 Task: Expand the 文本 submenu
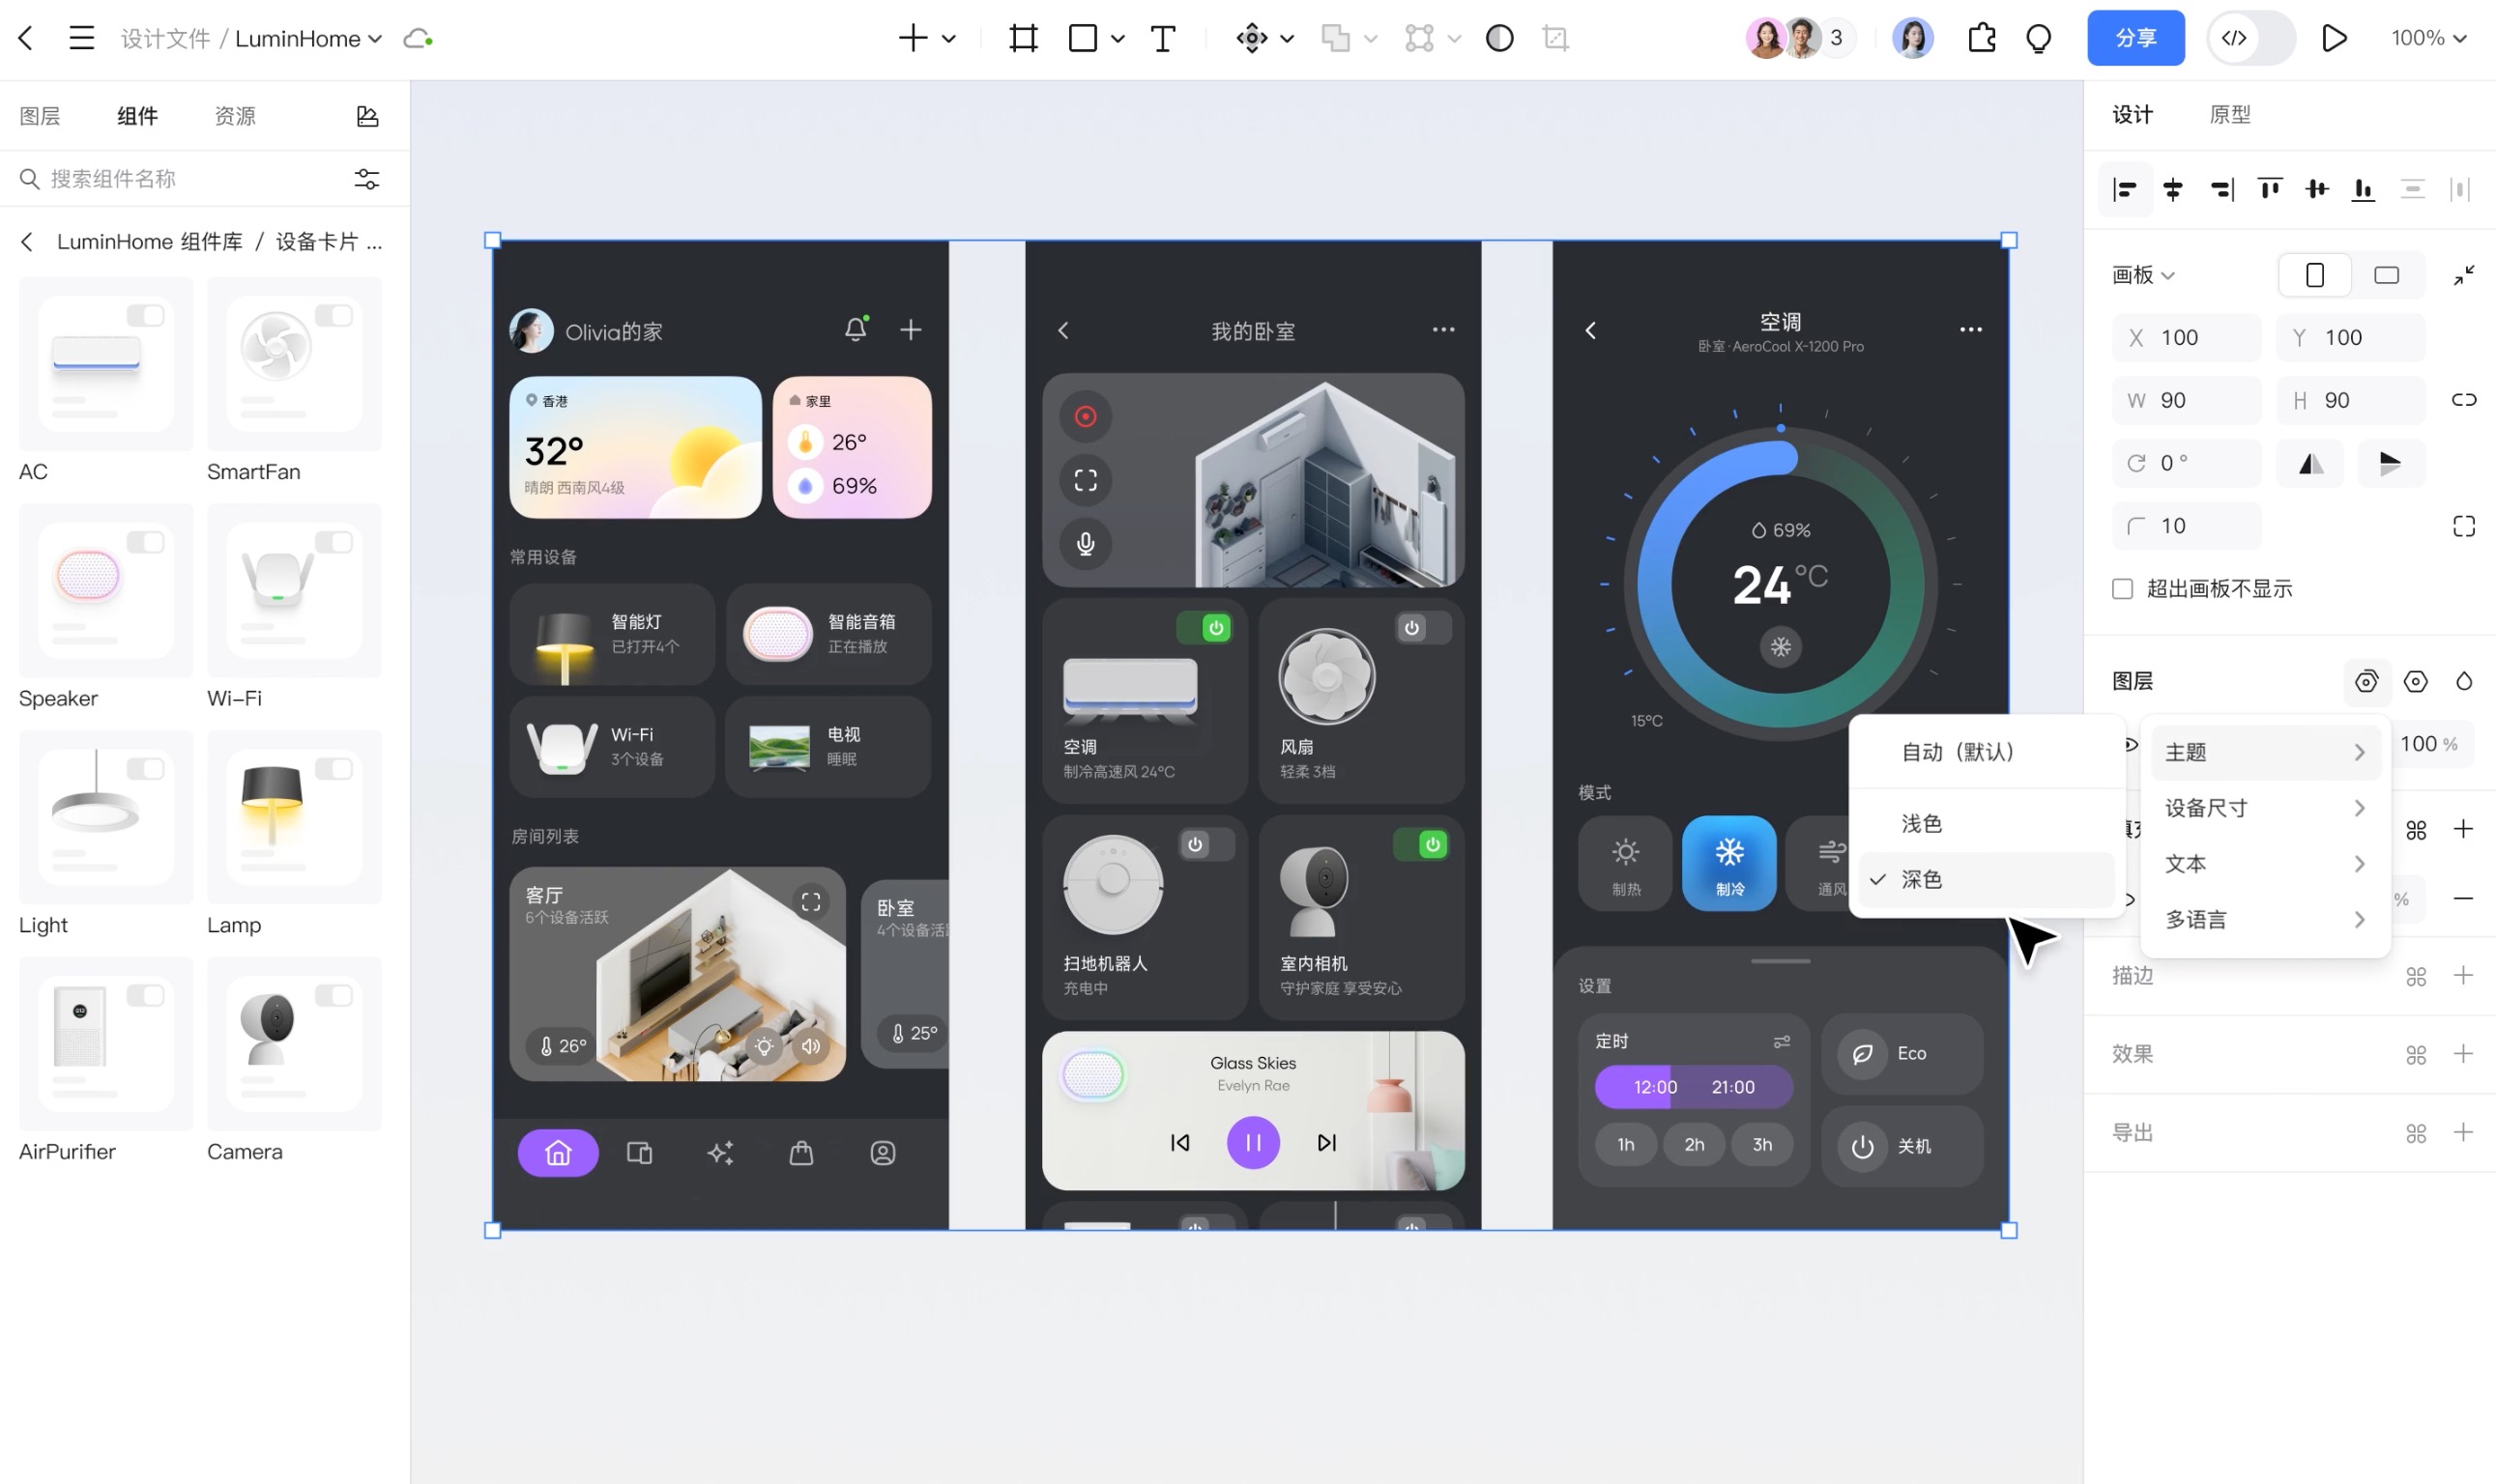2265,864
